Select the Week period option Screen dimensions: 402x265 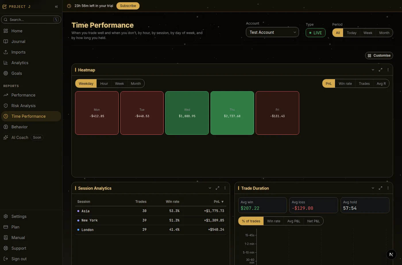368,33
